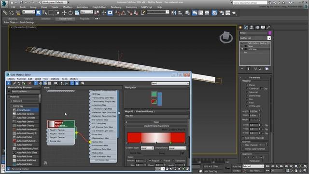Open the Modify command panel tab
309x174 pixels.
point(246,28)
